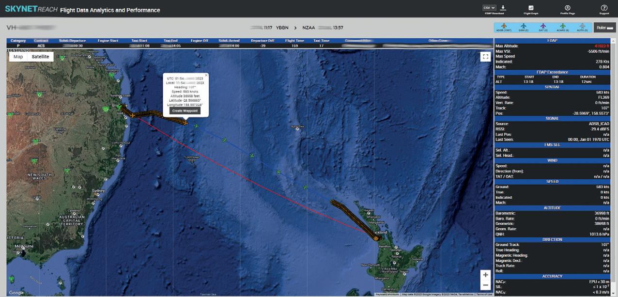Open the CSV format dropdown
The image size is (618, 297).
point(490,8)
